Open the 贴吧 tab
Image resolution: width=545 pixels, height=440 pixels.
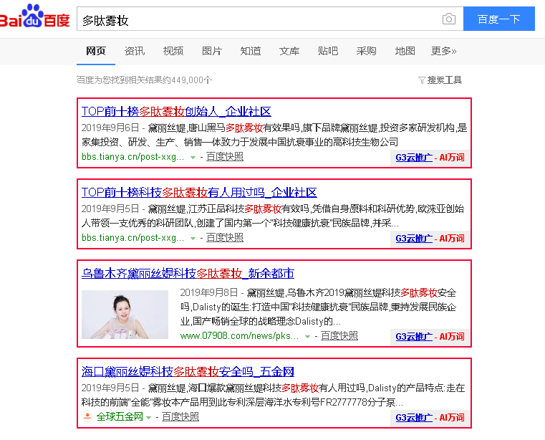point(328,51)
